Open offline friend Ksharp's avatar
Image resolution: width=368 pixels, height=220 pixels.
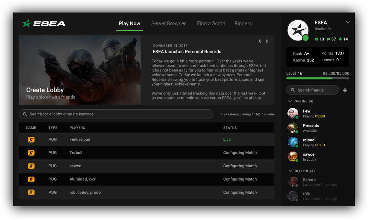[x=293, y=181]
